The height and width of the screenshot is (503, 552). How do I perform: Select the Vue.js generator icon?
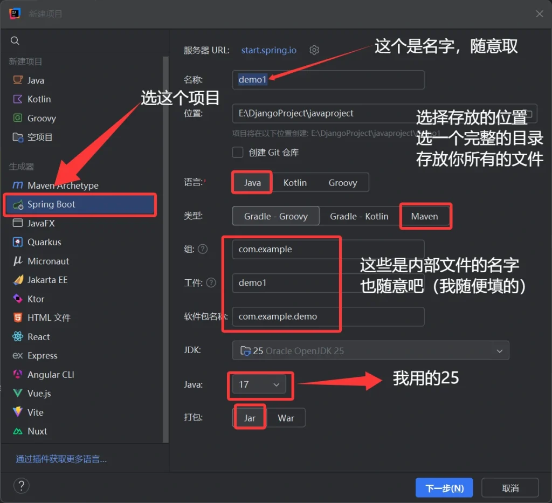pyautogui.click(x=18, y=394)
